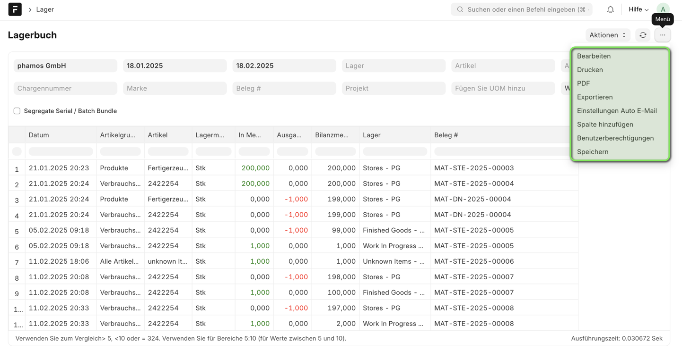Viewport: 682px width, 359px height.
Task: Refresh the Lagerbuch report
Action: (x=643, y=35)
